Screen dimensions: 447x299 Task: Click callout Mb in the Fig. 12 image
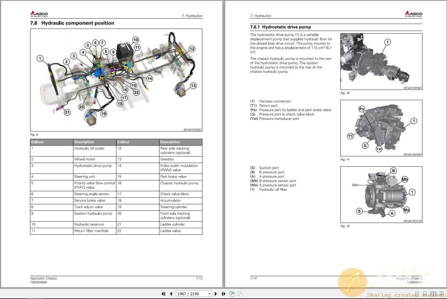(x=405, y=179)
